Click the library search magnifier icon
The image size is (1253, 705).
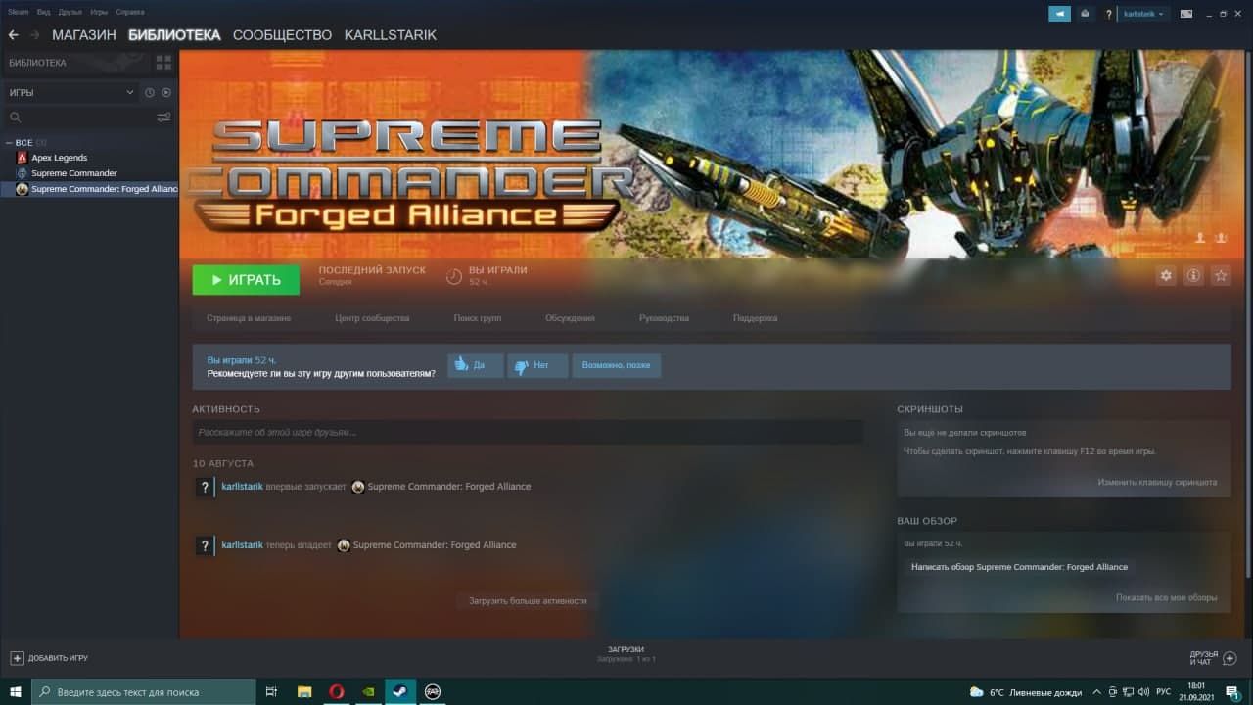tap(15, 117)
